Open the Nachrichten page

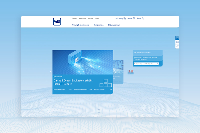[82, 18]
